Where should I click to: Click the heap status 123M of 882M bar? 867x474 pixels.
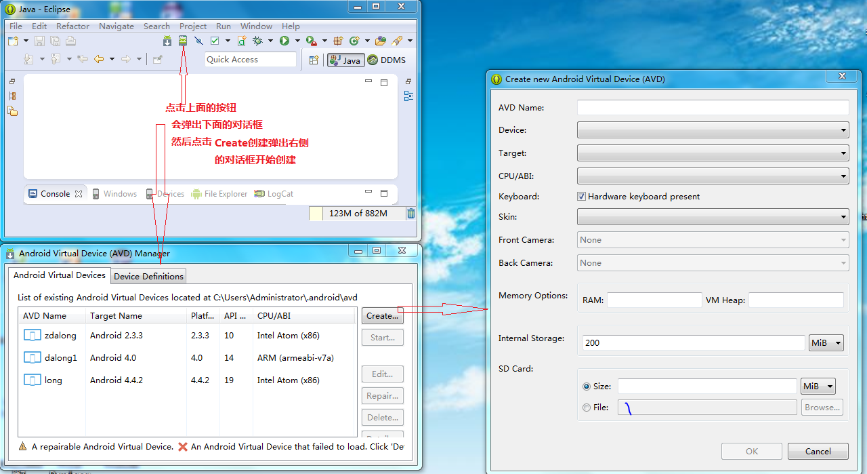pyautogui.click(x=358, y=214)
